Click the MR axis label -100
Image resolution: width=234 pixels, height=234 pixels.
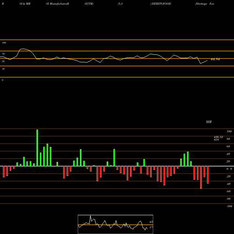(229, 206)
